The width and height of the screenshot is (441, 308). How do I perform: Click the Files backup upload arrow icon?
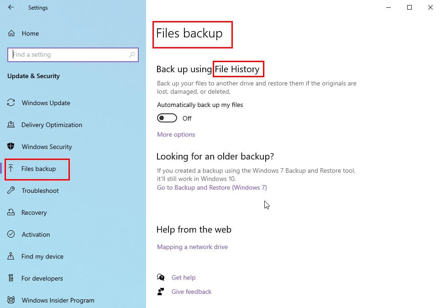11,168
